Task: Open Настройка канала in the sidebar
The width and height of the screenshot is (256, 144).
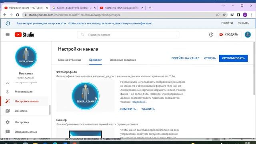Action: [x=27, y=101]
